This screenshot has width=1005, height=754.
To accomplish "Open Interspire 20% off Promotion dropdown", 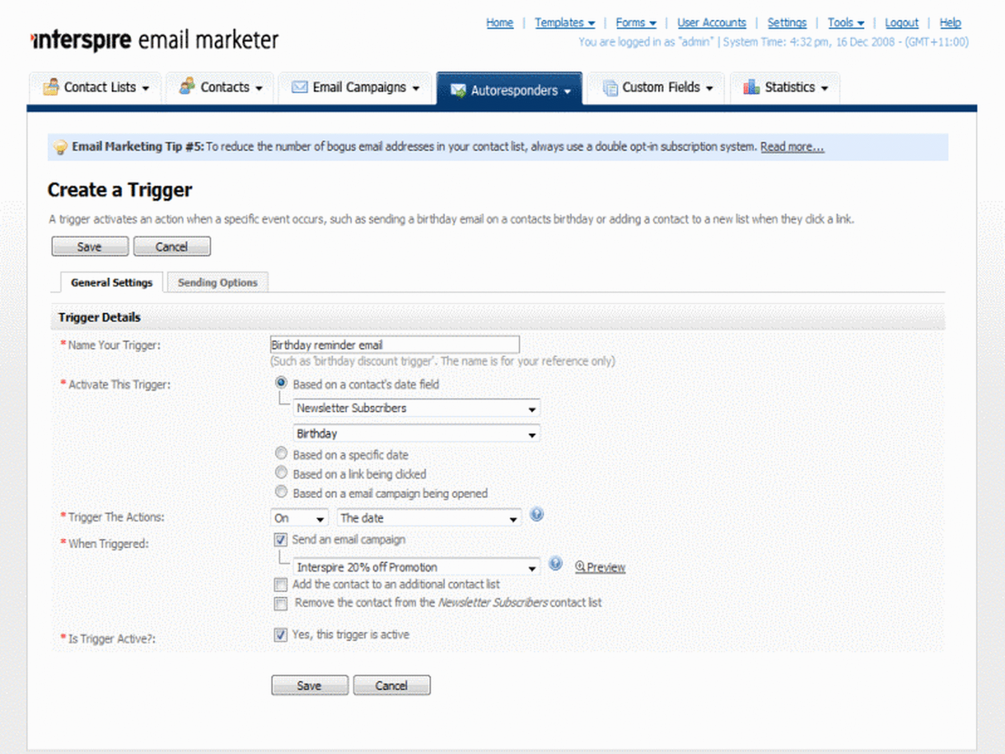I will click(417, 567).
